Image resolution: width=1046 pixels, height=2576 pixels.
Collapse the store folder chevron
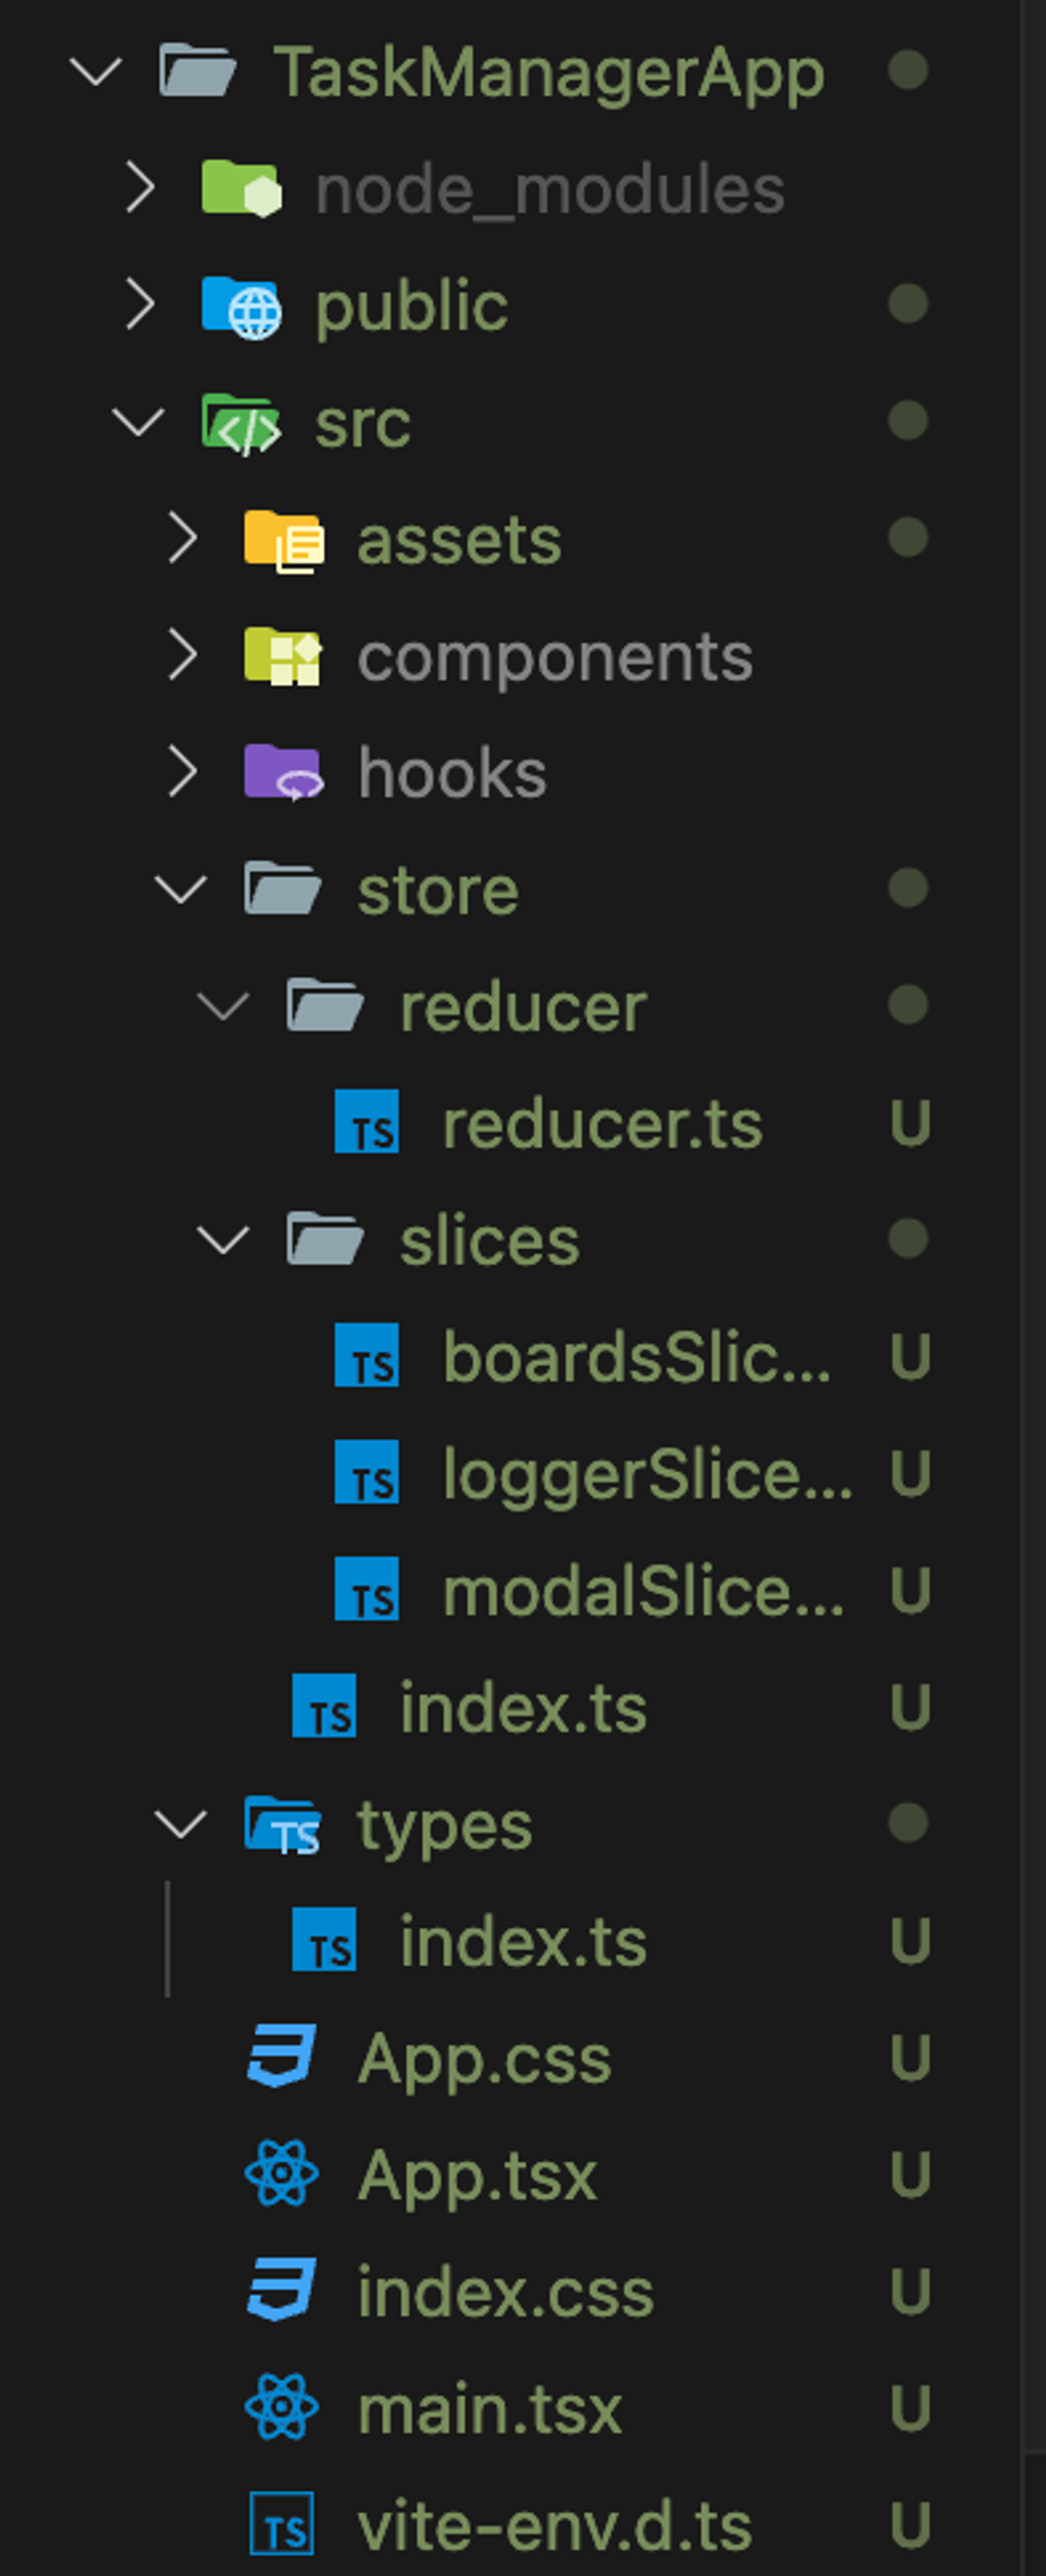tap(181, 889)
